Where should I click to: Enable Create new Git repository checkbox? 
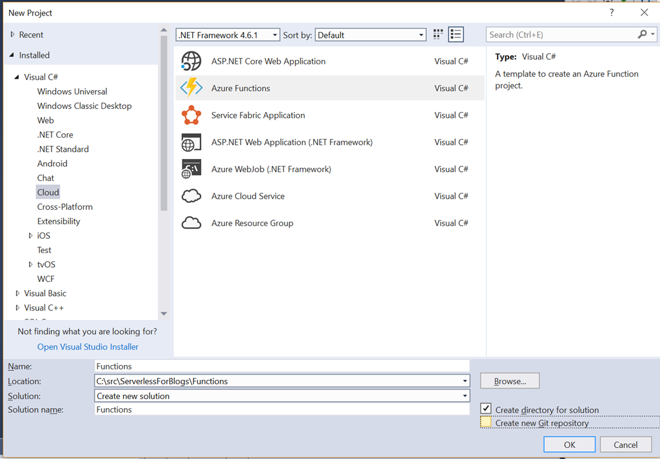tap(485, 423)
